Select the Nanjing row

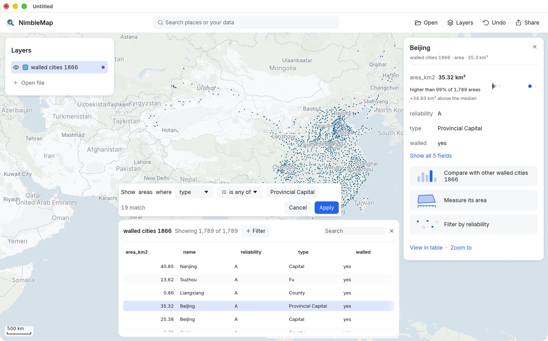point(259,266)
